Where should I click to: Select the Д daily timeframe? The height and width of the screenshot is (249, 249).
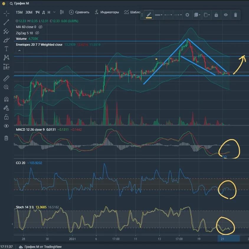coord(43,12)
